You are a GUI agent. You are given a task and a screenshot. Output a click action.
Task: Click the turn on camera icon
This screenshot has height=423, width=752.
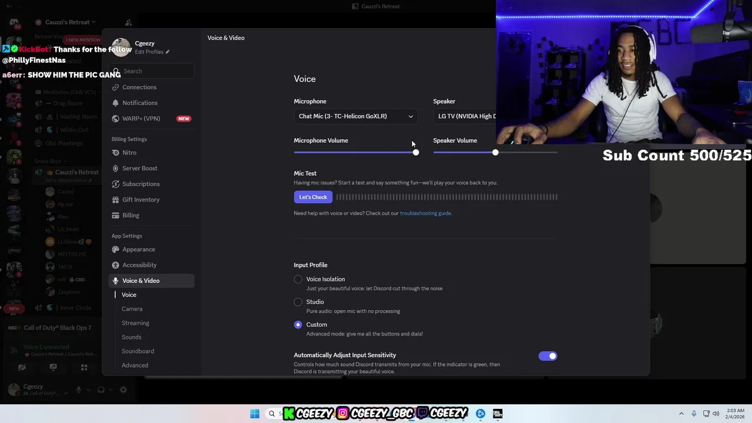click(x=22, y=368)
